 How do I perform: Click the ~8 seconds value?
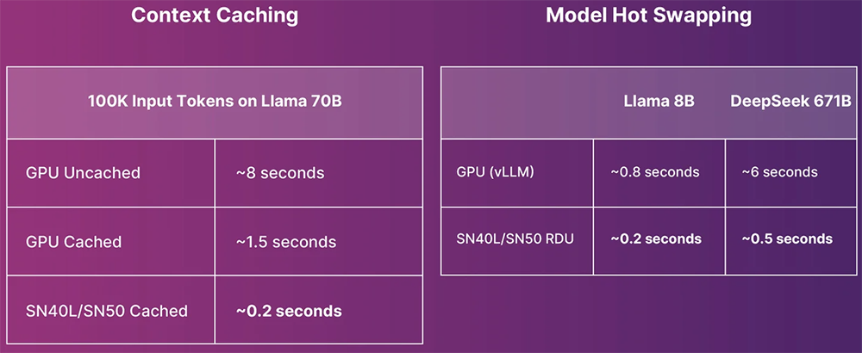pyautogui.click(x=280, y=173)
